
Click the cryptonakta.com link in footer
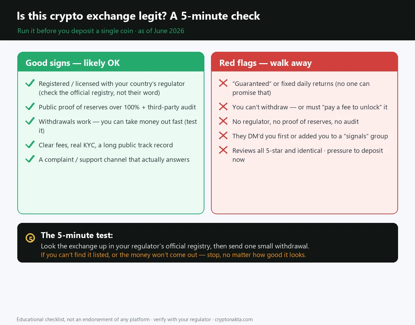pyautogui.click(x=234, y=319)
